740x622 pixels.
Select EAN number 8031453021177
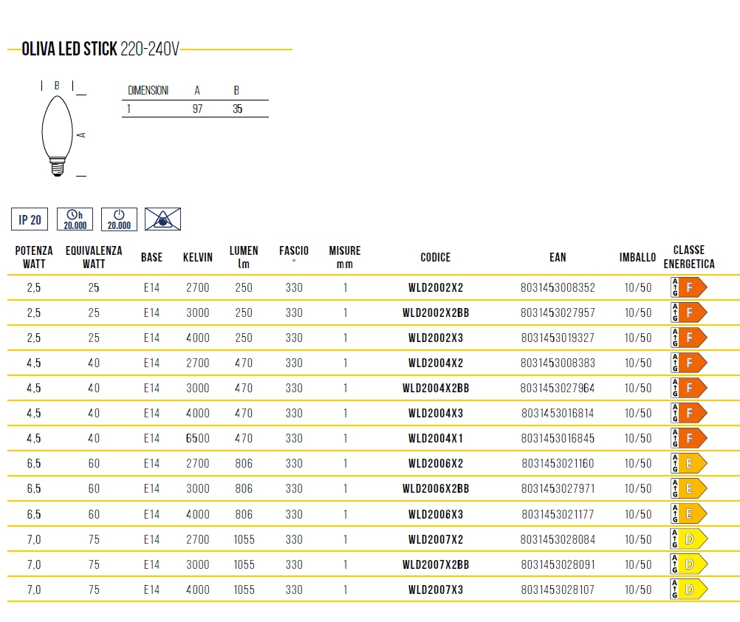tap(558, 513)
